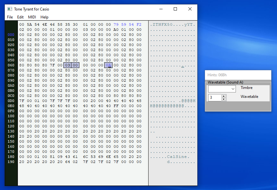Select highlighted hex byte 0A in row 060
The height and width of the screenshot is (190, 277).
coord(108,65)
